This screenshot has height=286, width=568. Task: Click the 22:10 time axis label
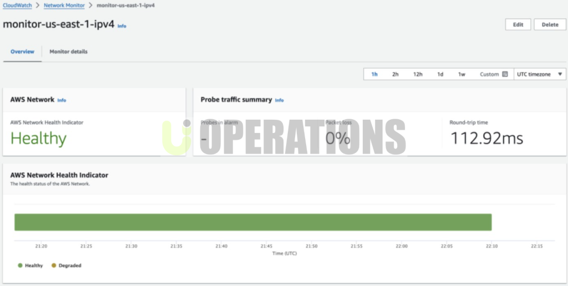tap(491, 246)
